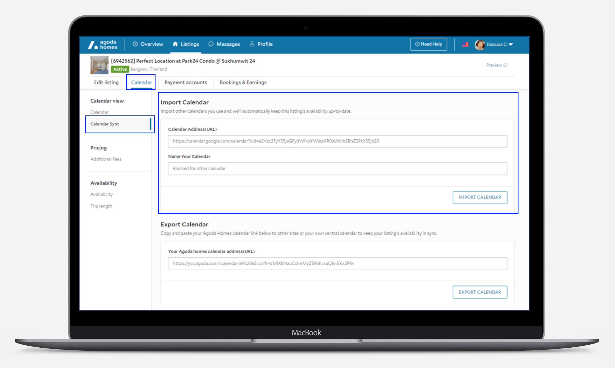Select Trip length in the sidebar

101,206
